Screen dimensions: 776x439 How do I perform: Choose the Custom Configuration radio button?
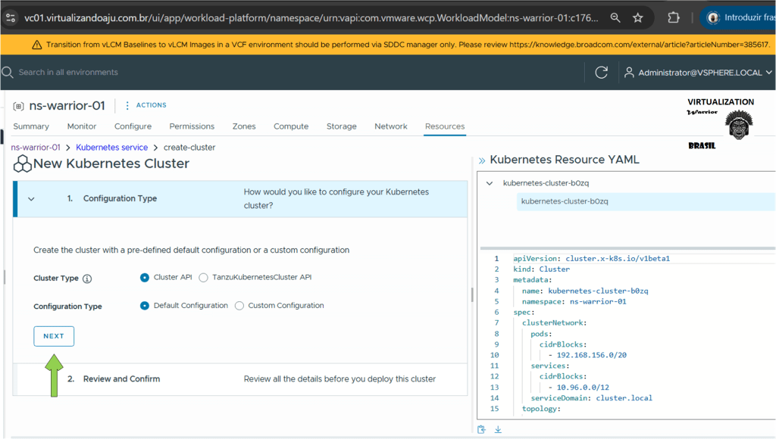239,306
